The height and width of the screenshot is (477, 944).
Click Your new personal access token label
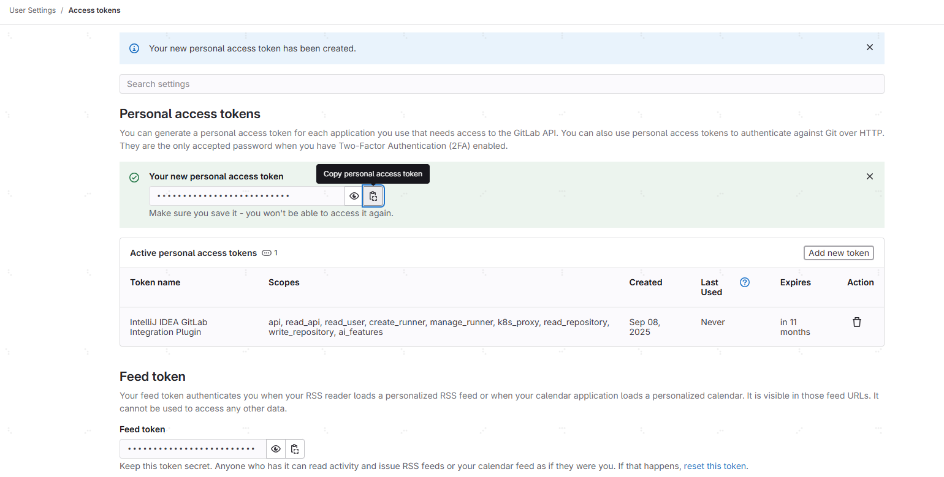(216, 176)
